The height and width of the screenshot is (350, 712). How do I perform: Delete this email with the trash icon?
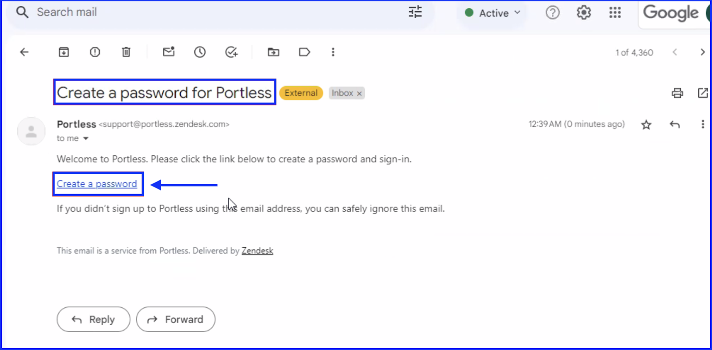point(126,52)
